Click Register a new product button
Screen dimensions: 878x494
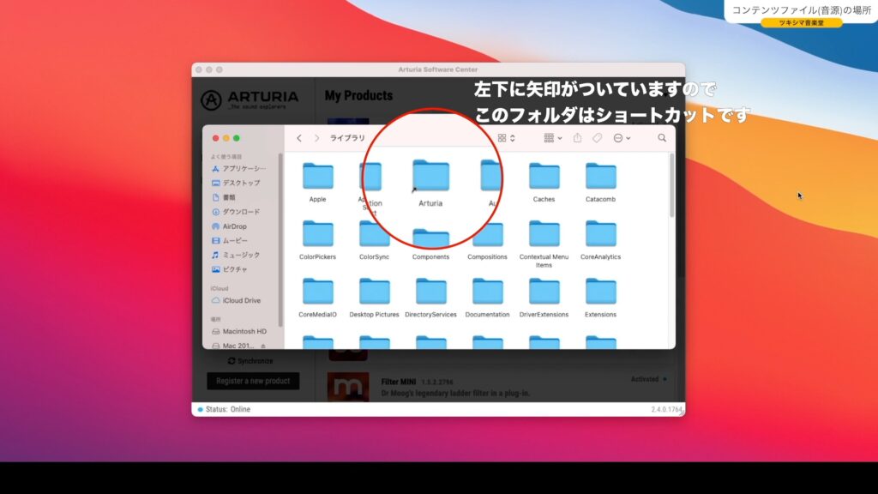point(253,381)
